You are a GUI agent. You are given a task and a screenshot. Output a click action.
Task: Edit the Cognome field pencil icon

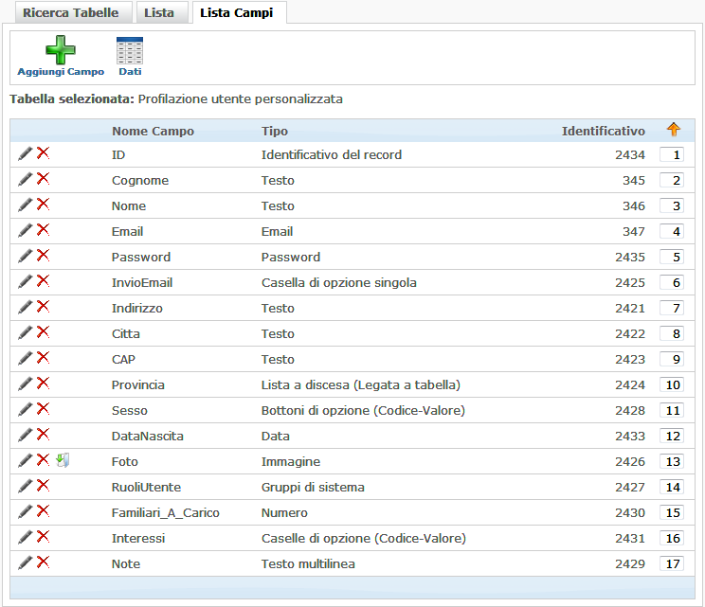[26, 179]
